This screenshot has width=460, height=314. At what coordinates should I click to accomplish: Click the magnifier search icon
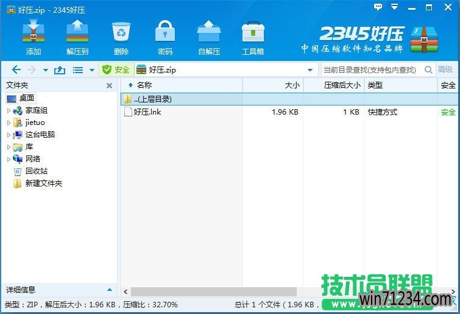[x=428, y=70]
